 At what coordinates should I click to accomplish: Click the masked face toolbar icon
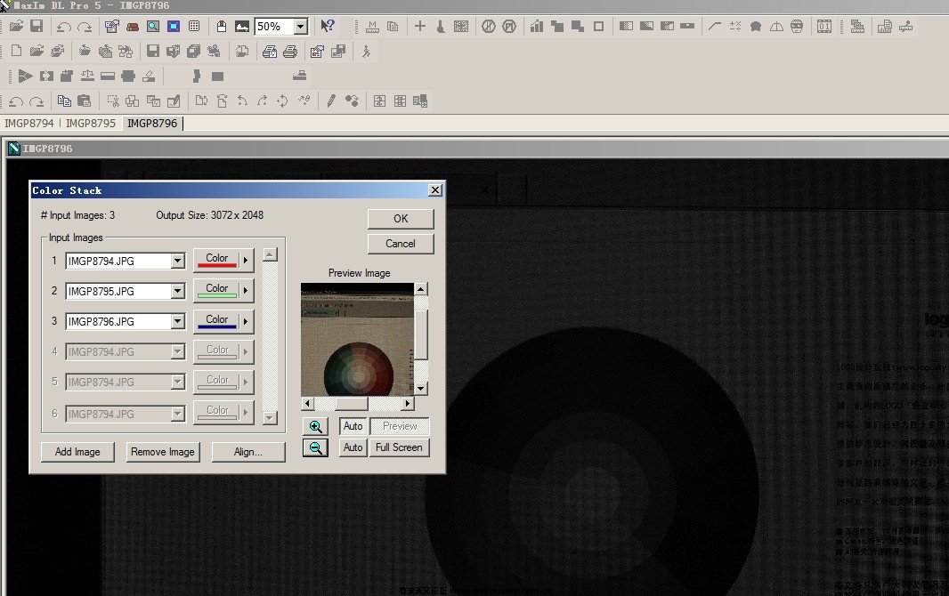[797, 26]
